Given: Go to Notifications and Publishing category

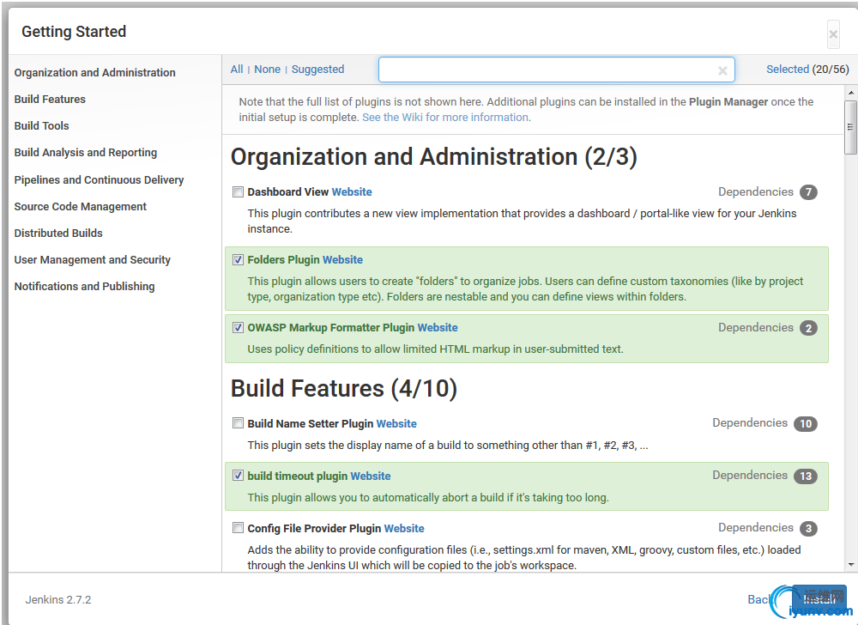Looking at the screenshot, I should click(84, 287).
